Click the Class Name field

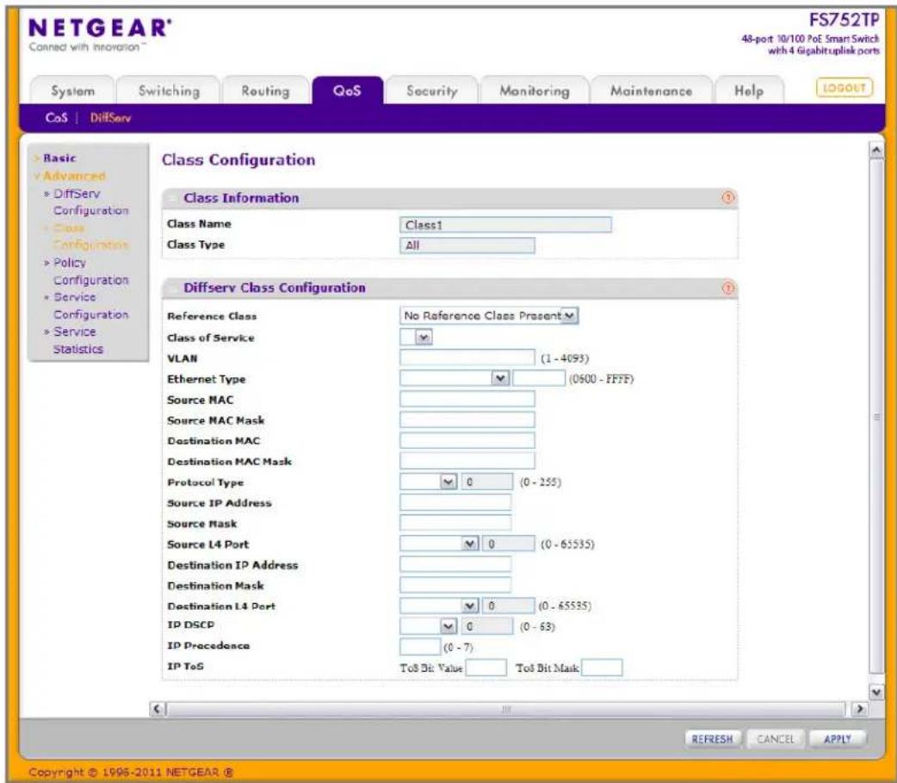tap(505, 225)
